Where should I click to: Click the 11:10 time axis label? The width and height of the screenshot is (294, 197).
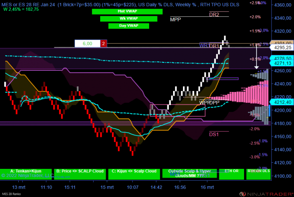click(x=46, y=187)
